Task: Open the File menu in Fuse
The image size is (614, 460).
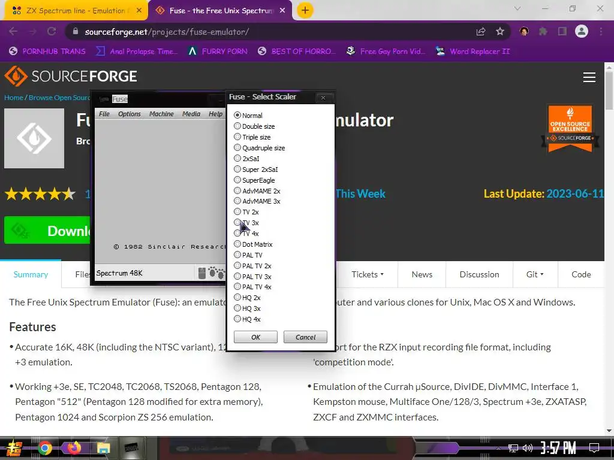Action: [104, 114]
